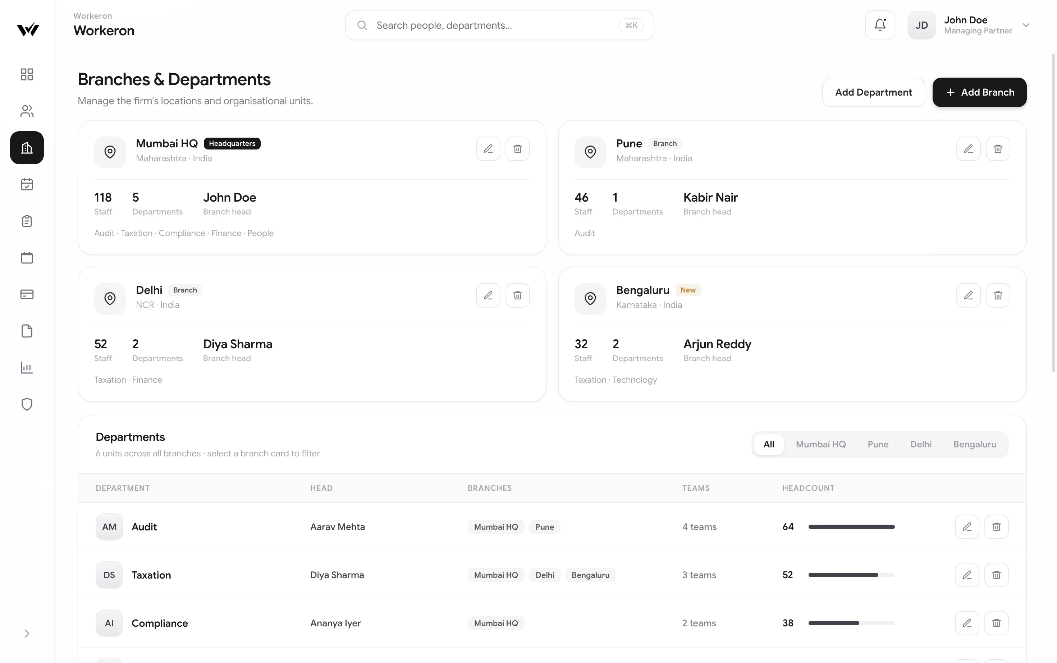Screen dimensions: 1057x663
Task: Delete the Bengaluru branch
Action: pyautogui.click(x=998, y=295)
